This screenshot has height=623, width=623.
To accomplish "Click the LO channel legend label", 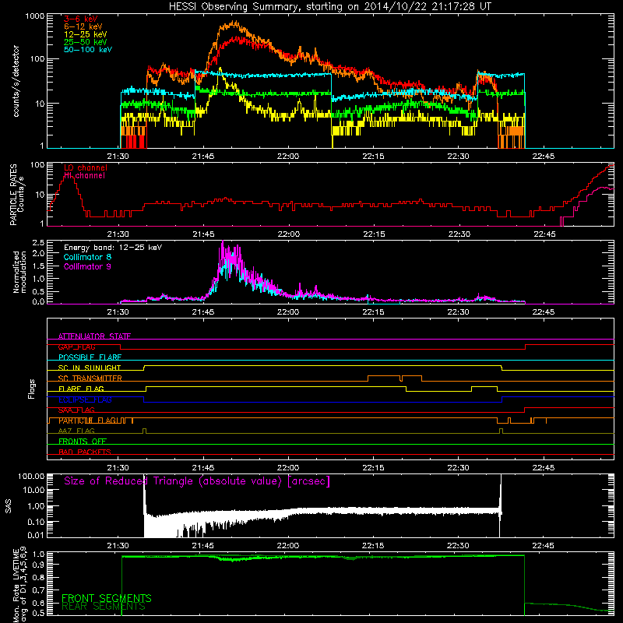I will coord(86,167).
